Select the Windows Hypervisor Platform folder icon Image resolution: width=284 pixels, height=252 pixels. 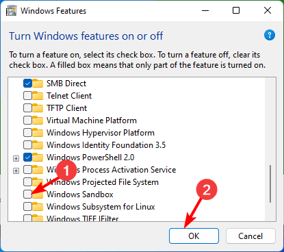(x=38, y=133)
